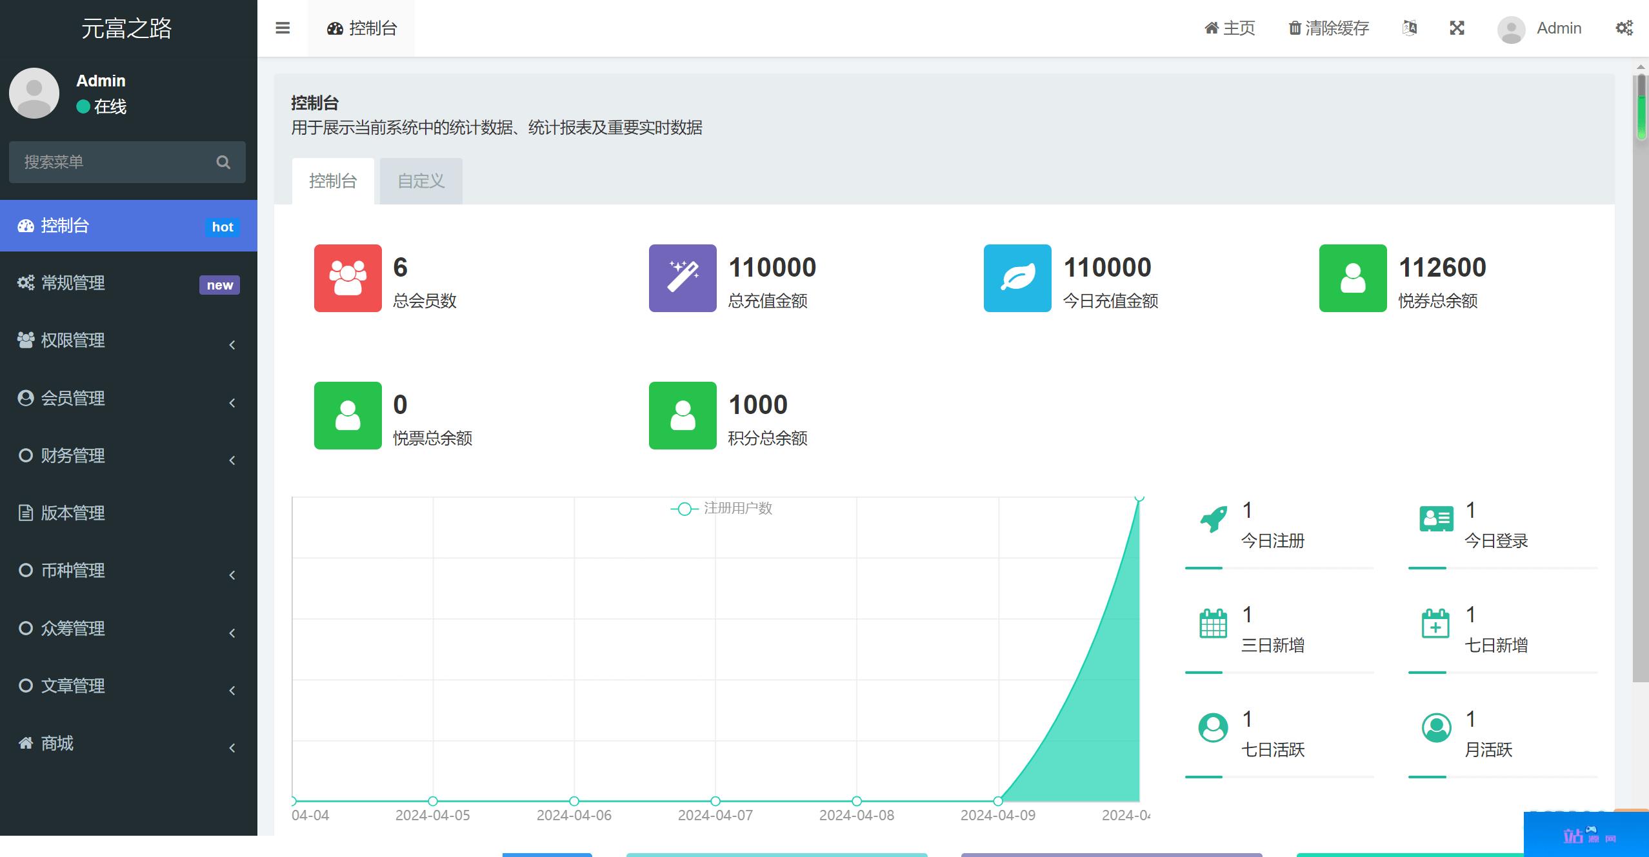1649x857 pixels.
Task: Open Admin user dropdown in top bar
Action: 1540,28
